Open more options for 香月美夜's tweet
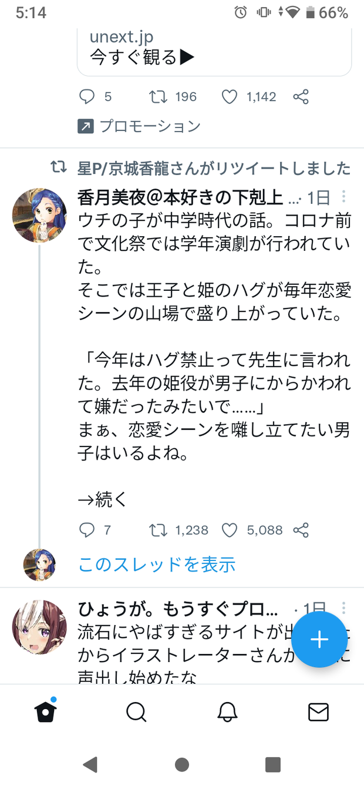The width and height of the screenshot is (364, 789). 344,197
